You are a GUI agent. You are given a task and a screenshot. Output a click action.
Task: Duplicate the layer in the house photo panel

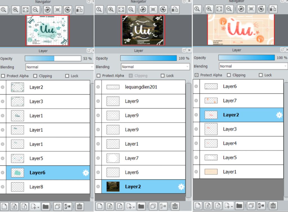click(x=153, y=206)
